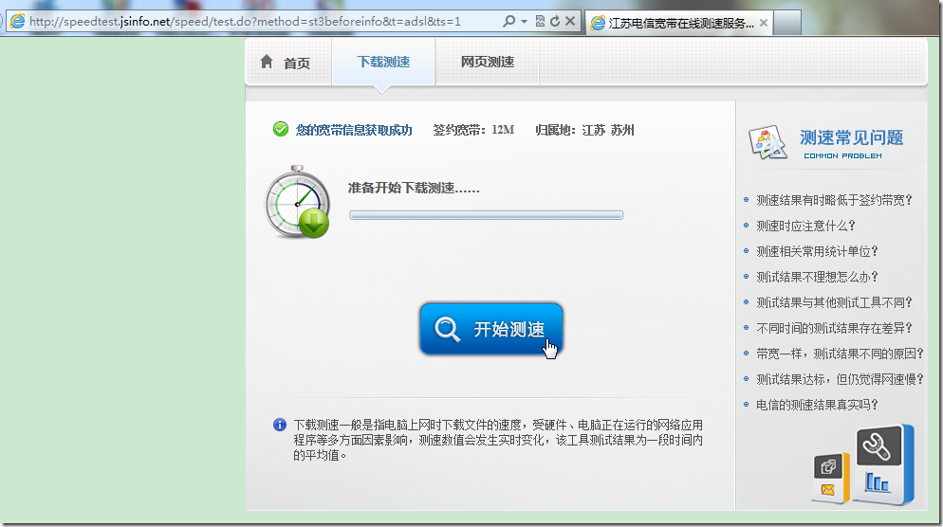Click the 签约带宽: 12M text

click(473, 130)
